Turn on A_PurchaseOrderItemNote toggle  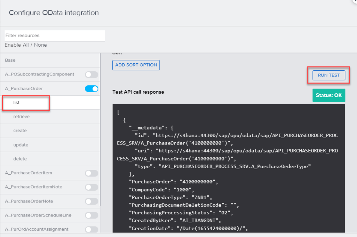pos(91,187)
